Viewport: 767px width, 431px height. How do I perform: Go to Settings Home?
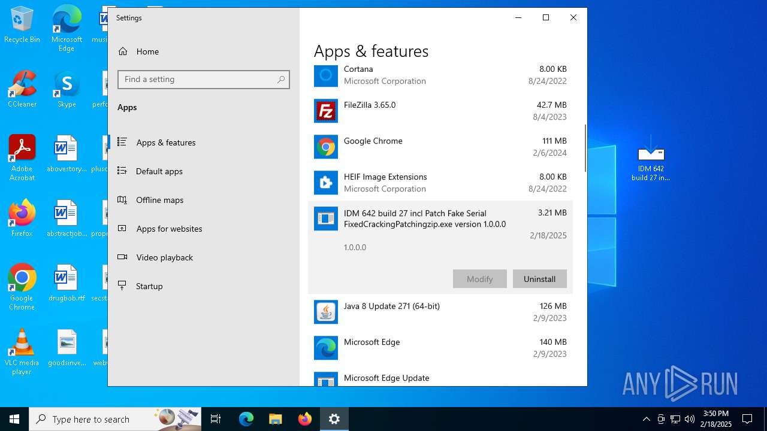[204, 51]
